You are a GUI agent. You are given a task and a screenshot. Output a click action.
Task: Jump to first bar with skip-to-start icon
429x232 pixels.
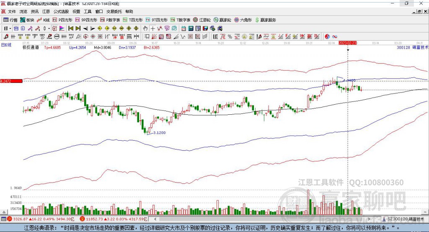[71, 28]
